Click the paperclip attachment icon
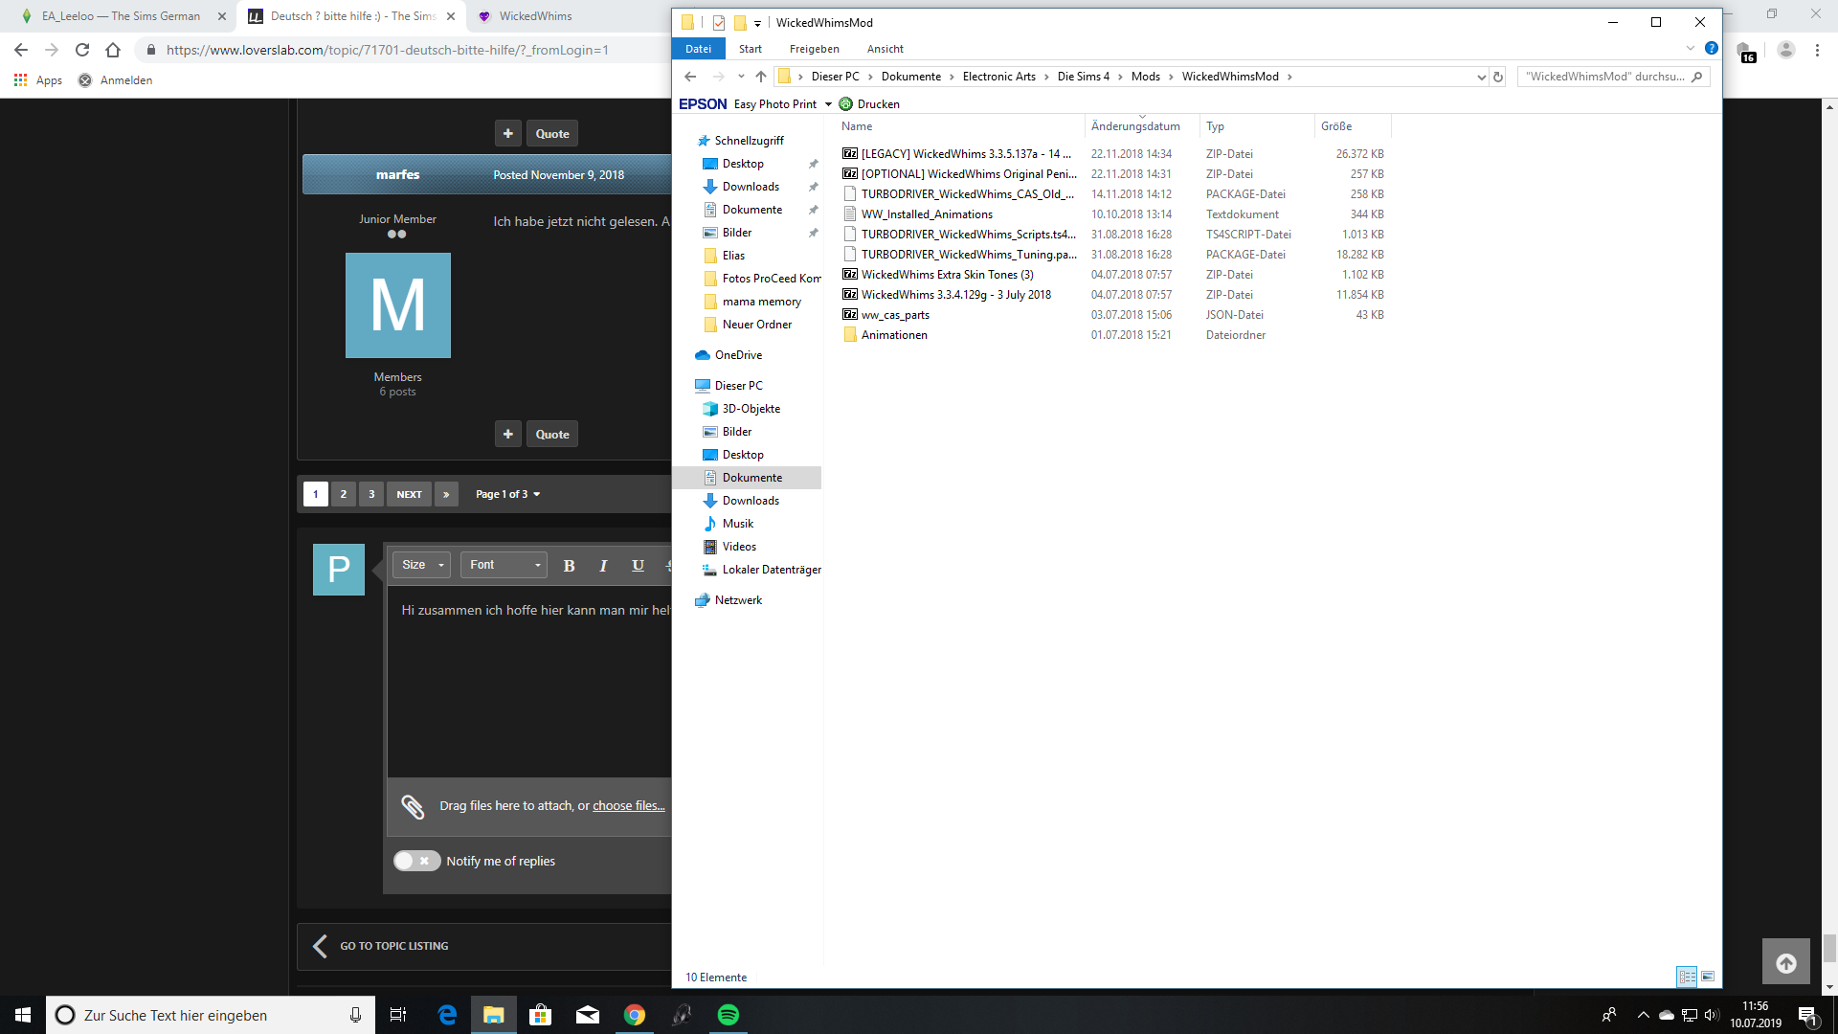Screen dimensions: 1838x1034 413,807
